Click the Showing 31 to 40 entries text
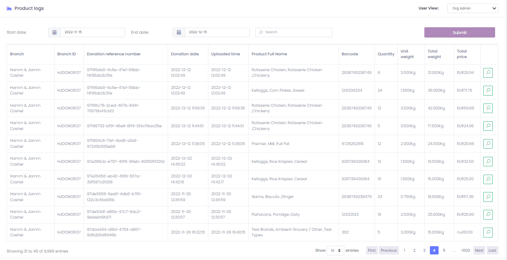 pos(38,251)
